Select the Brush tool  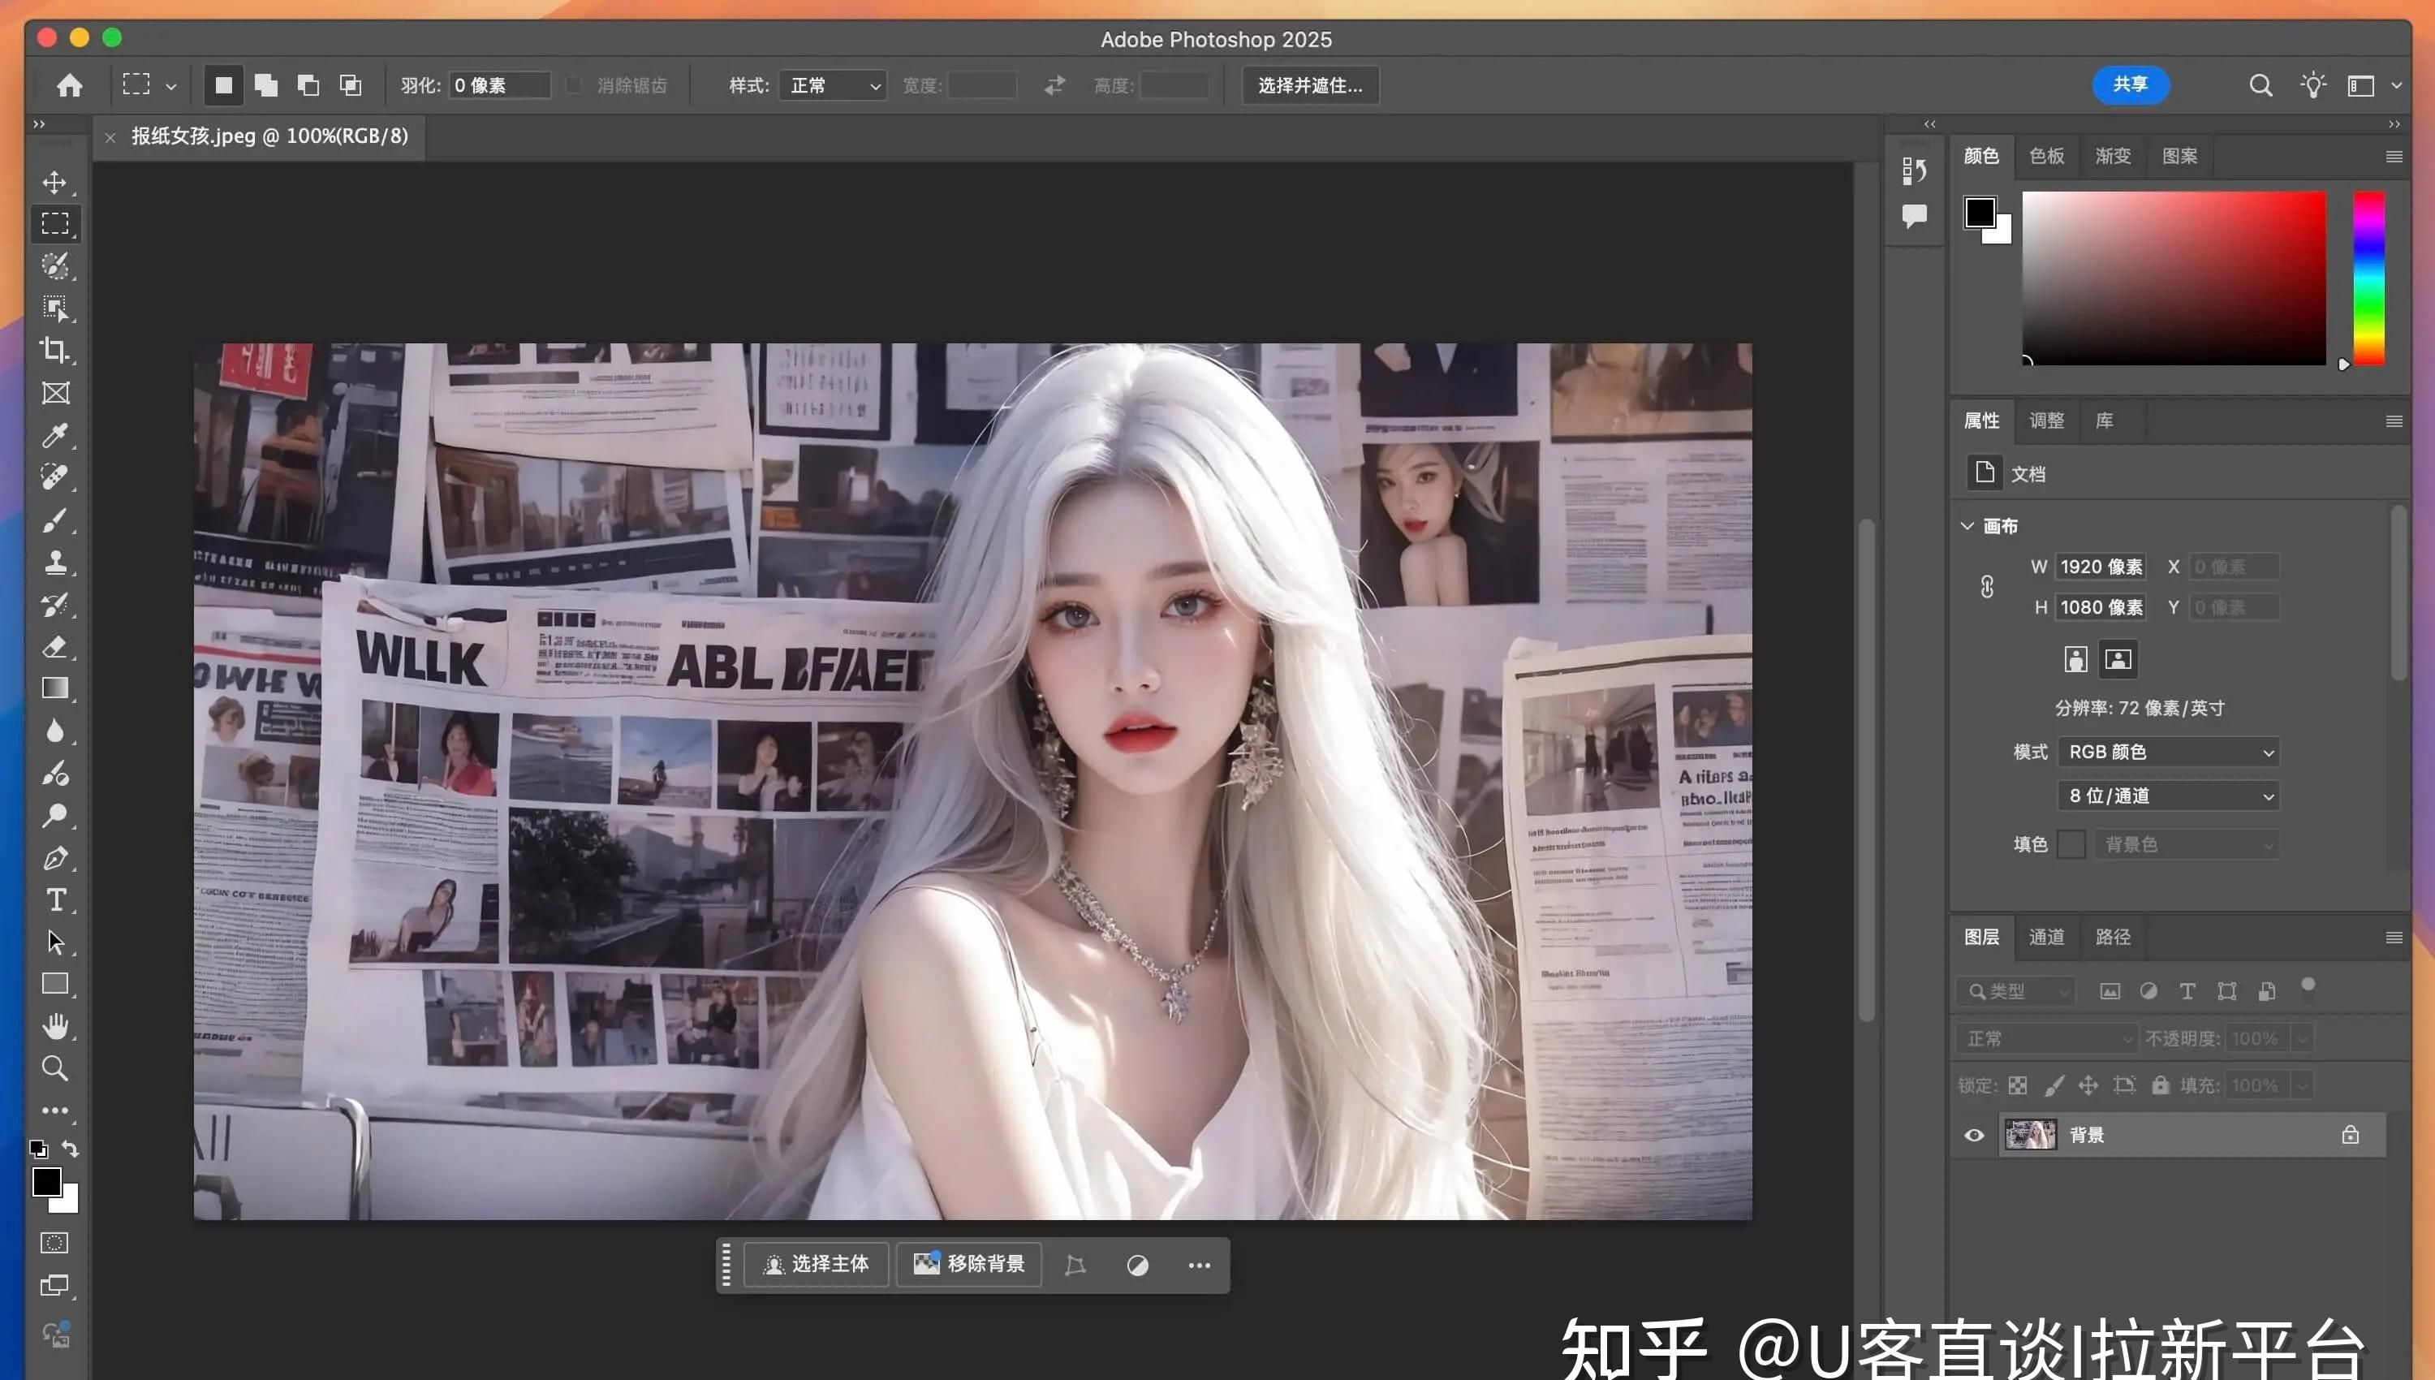54,520
